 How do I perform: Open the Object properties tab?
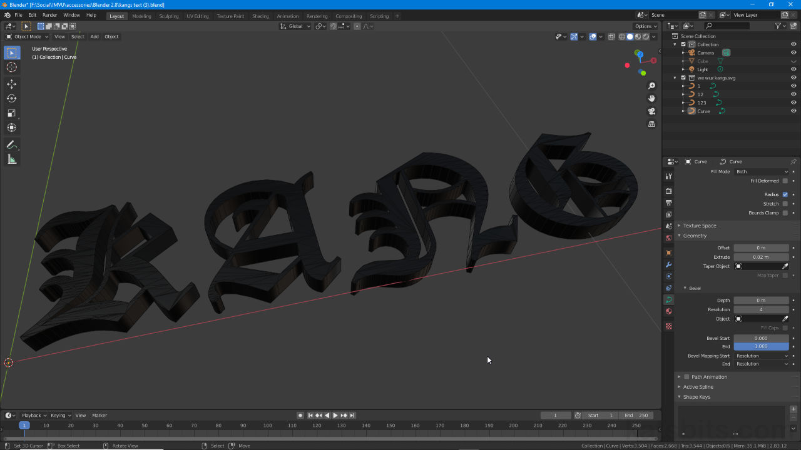point(668,253)
